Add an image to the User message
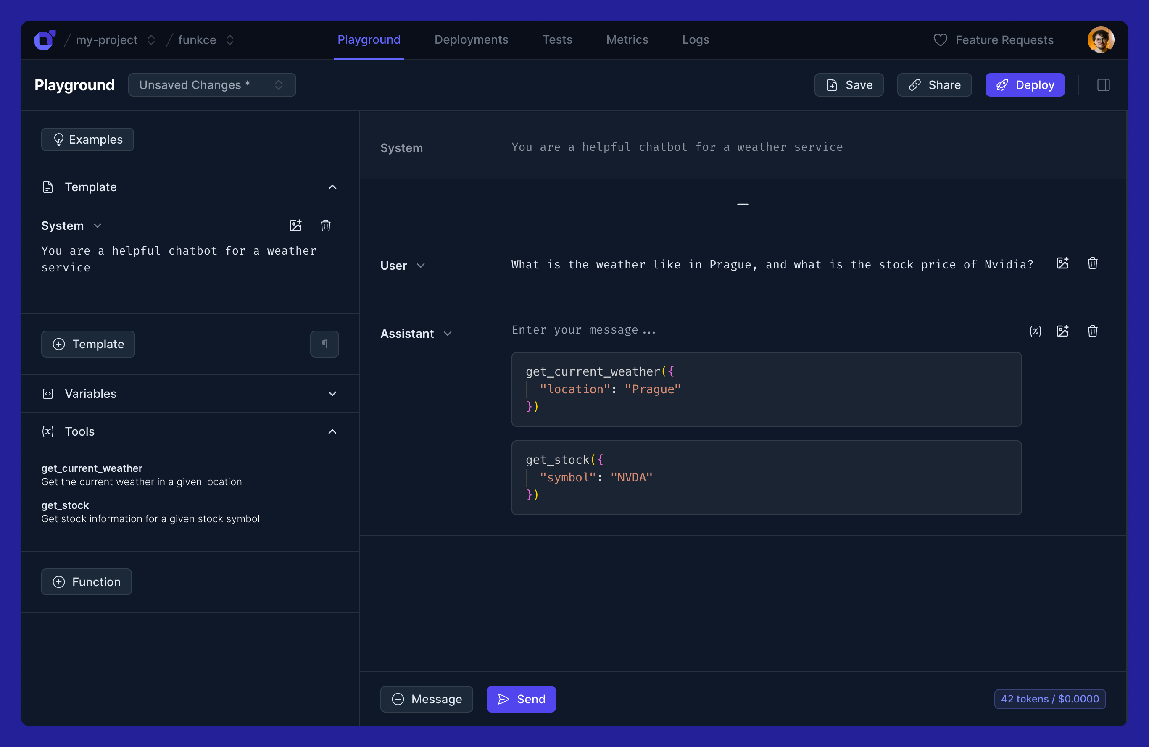 [1063, 263]
